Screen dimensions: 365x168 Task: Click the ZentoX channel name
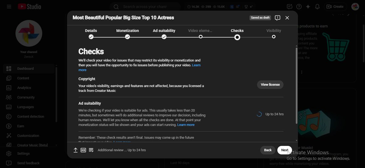pyautogui.click(x=29, y=57)
